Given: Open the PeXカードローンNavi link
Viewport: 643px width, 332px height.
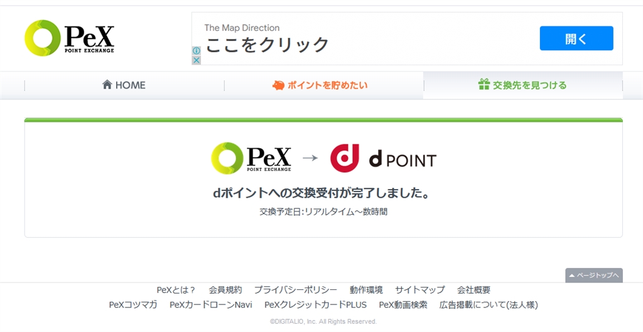Looking at the screenshot, I should click(211, 305).
